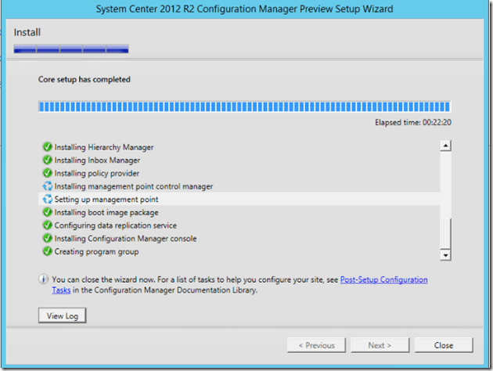Click status icon beside Installing policy provider
Viewport: 493px width, 371px height.
click(47, 173)
